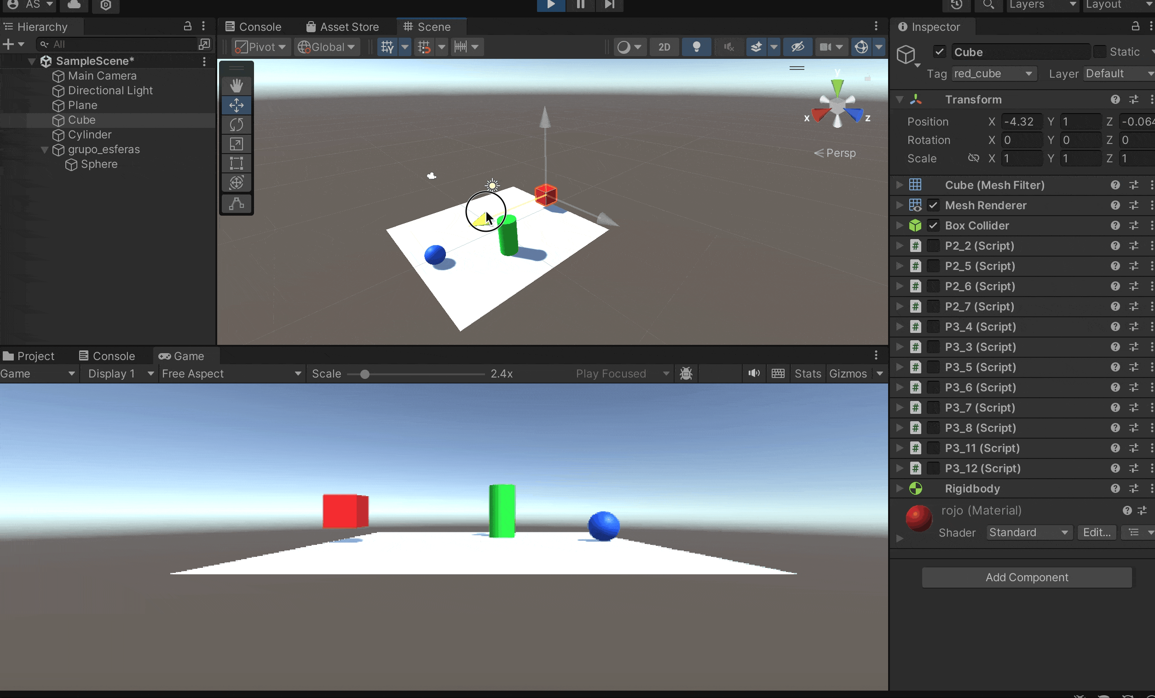Screen dimensions: 1155x698
Task: Select the Hand view tool
Action: pos(236,85)
